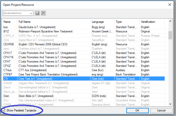Viewport: 176px width, 116px height.
Task: Click the delete saved selection X icon
Action: (x=43, y=13)
